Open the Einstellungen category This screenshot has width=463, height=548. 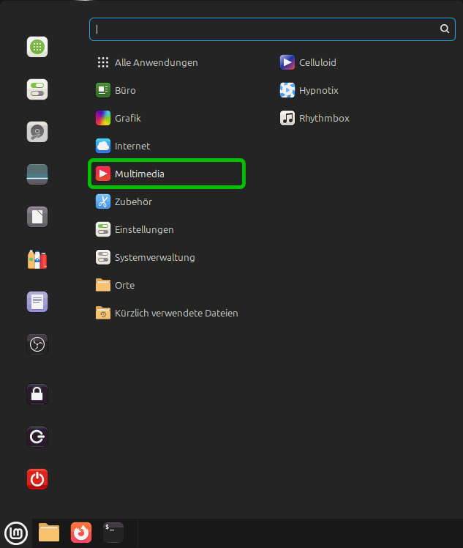(143, 230)
